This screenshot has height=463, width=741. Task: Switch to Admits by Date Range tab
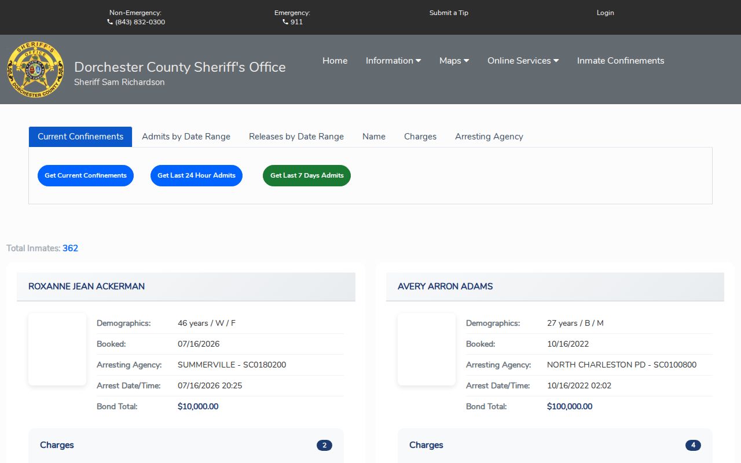(186, 137)
